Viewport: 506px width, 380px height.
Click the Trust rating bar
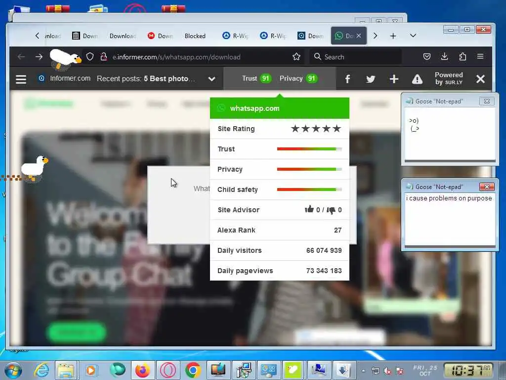pyautogui.click(x=309, y=149)
